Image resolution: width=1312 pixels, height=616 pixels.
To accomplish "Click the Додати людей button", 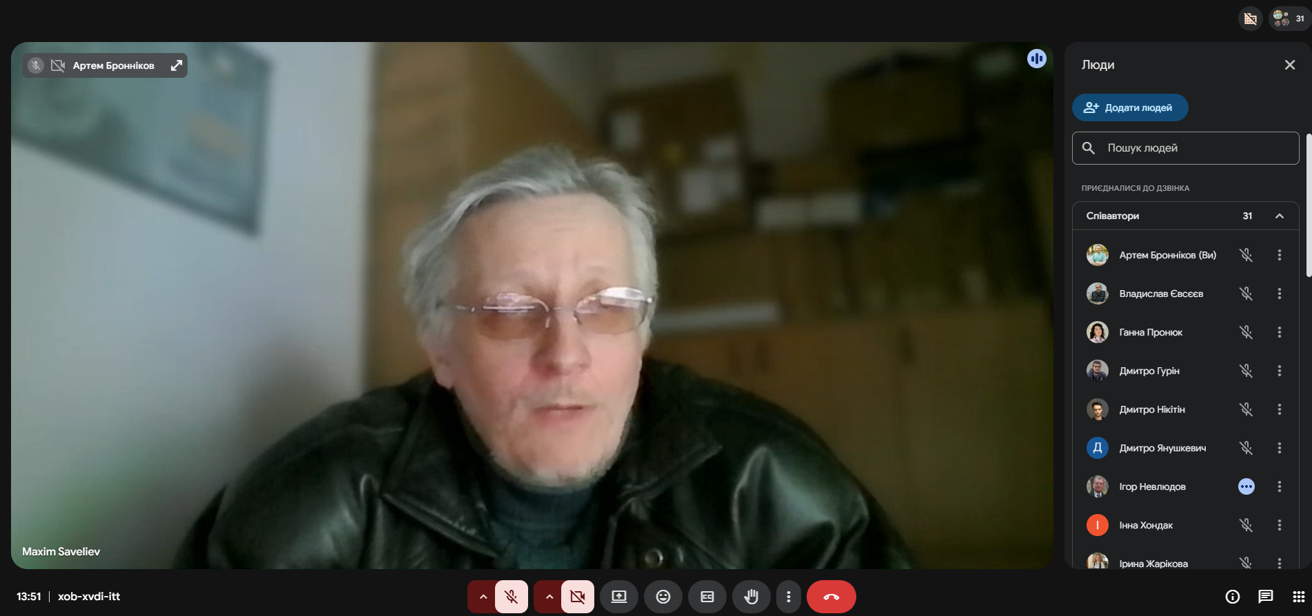I will [1129, 107].
